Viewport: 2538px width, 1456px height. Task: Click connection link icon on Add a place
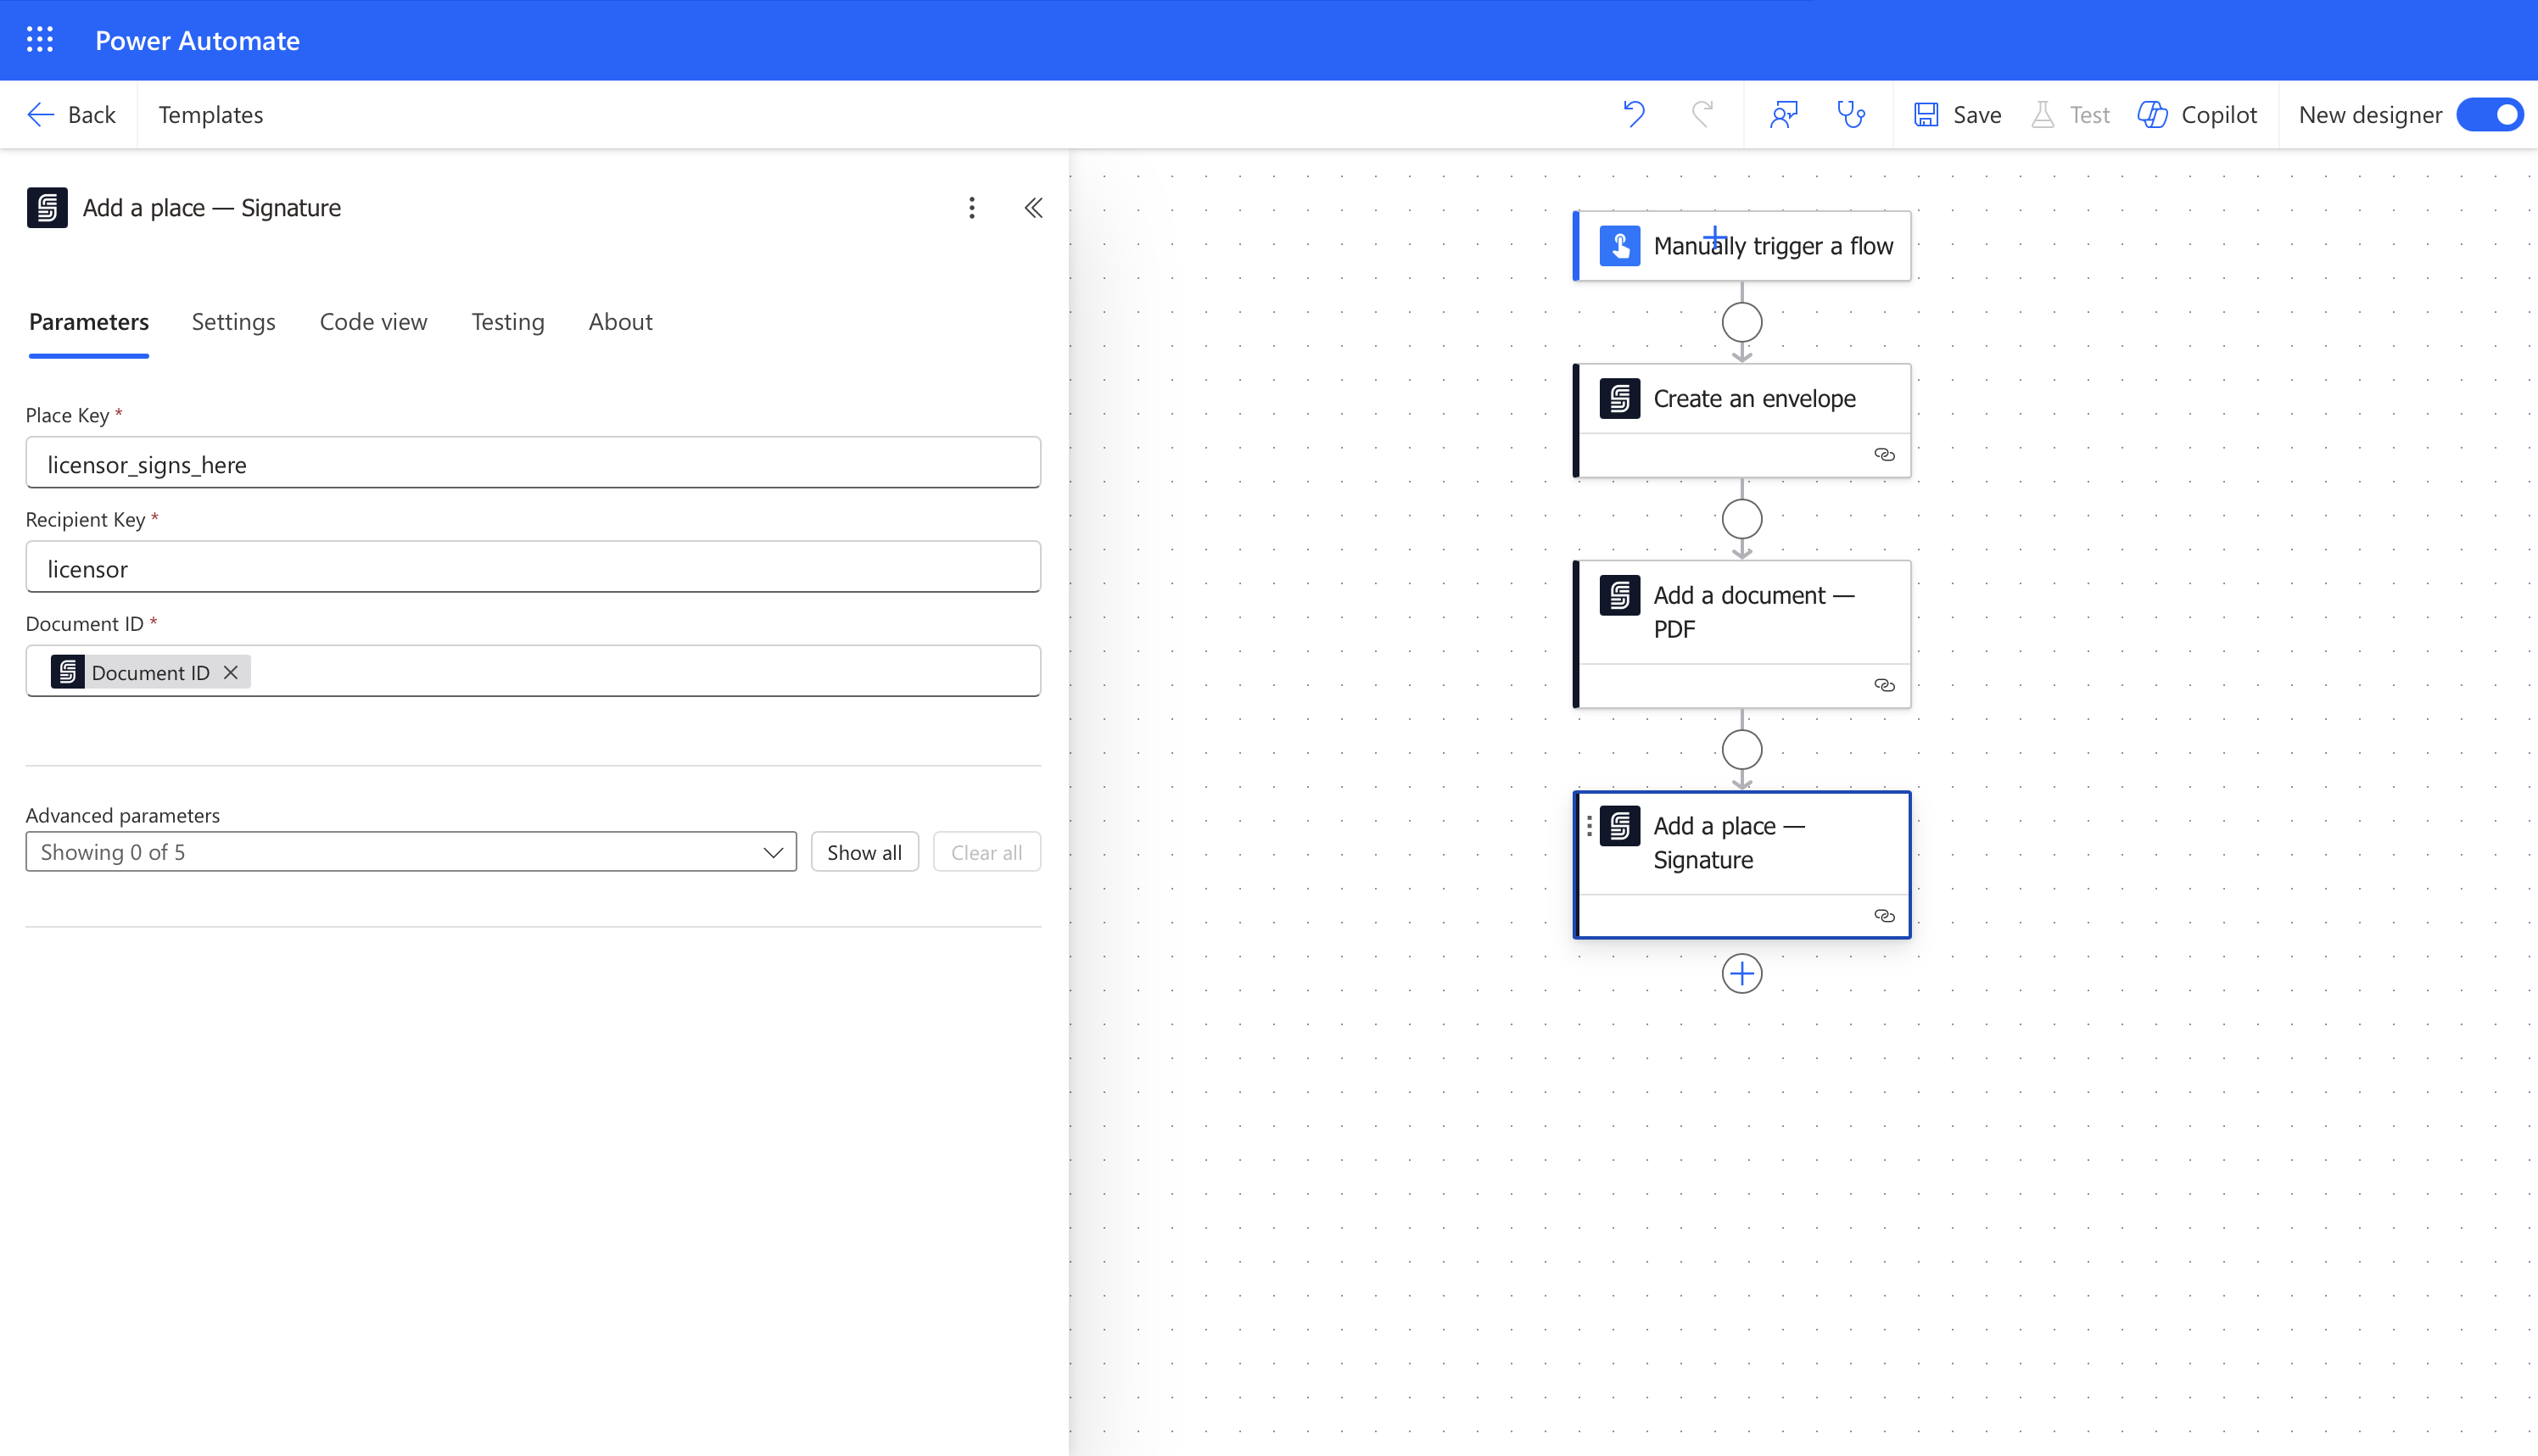point(1884,916)
